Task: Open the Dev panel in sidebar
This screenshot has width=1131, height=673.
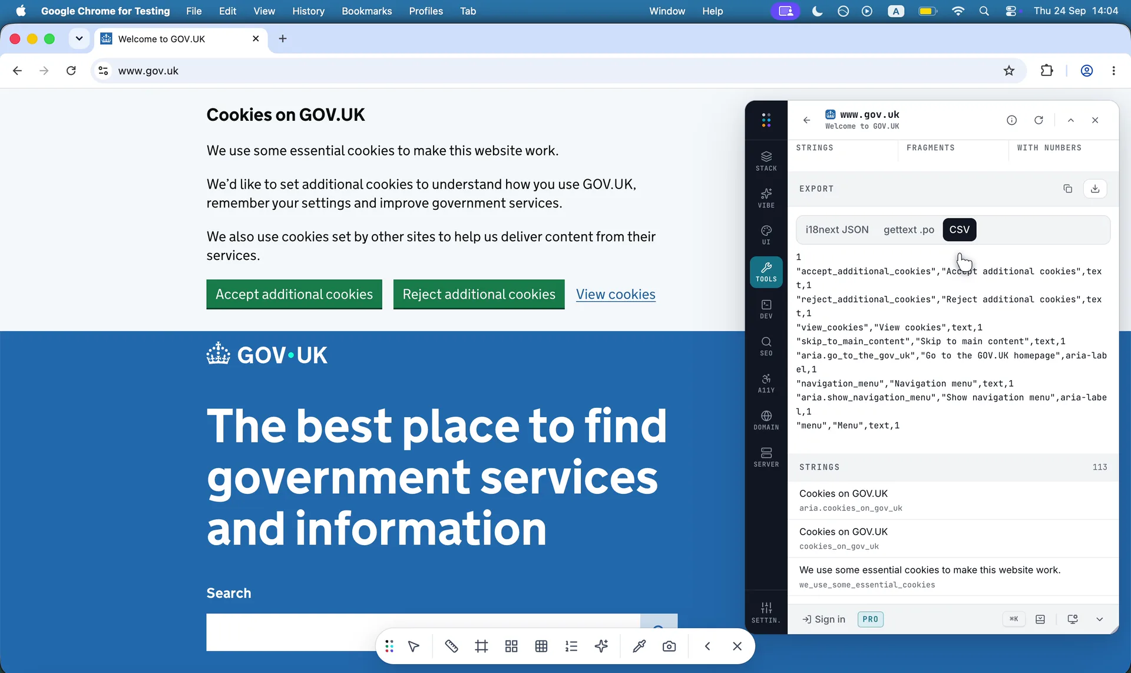Action: pos(766,309)
